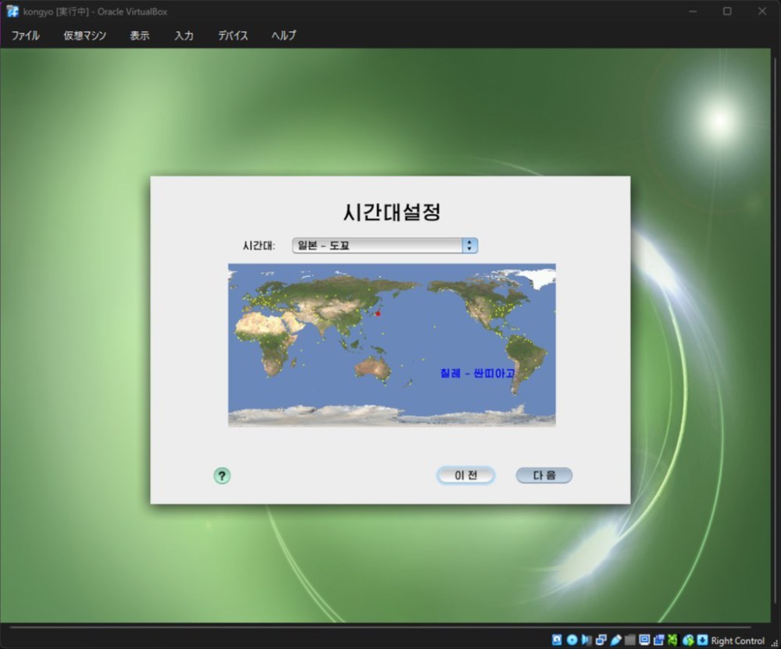
Task: Click the 이전 previous button
Action: coord(465,475)
